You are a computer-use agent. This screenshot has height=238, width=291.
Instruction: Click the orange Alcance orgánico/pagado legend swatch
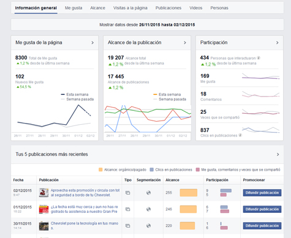point(100,169)
